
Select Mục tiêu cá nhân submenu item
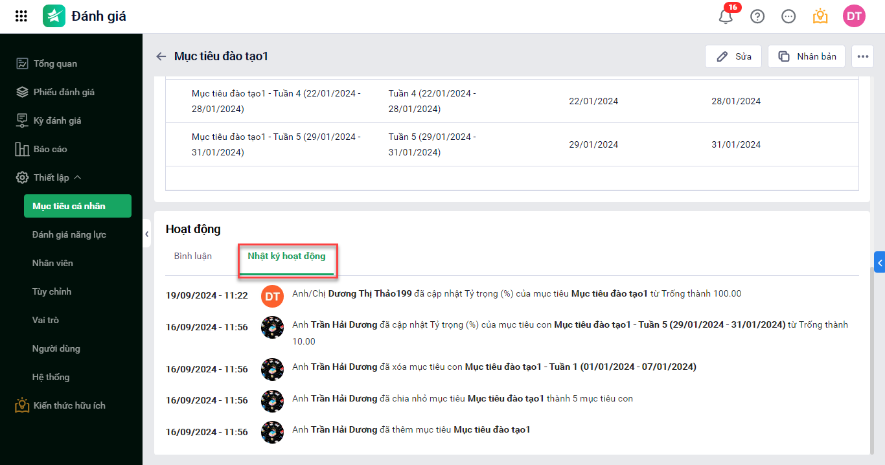(77, 206)
